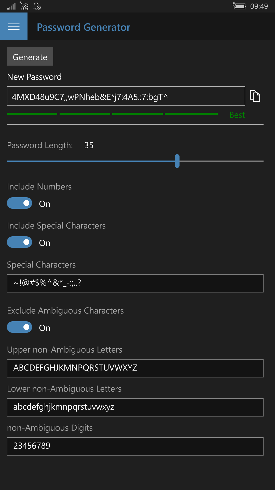This screenshot has height=490, width=275.
Task: Edit Upper non-Ambiguous Letters field
Action: click(135, 368)
